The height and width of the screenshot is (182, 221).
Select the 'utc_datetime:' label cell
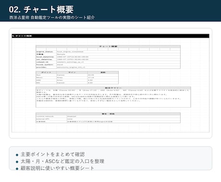(46, 59)
